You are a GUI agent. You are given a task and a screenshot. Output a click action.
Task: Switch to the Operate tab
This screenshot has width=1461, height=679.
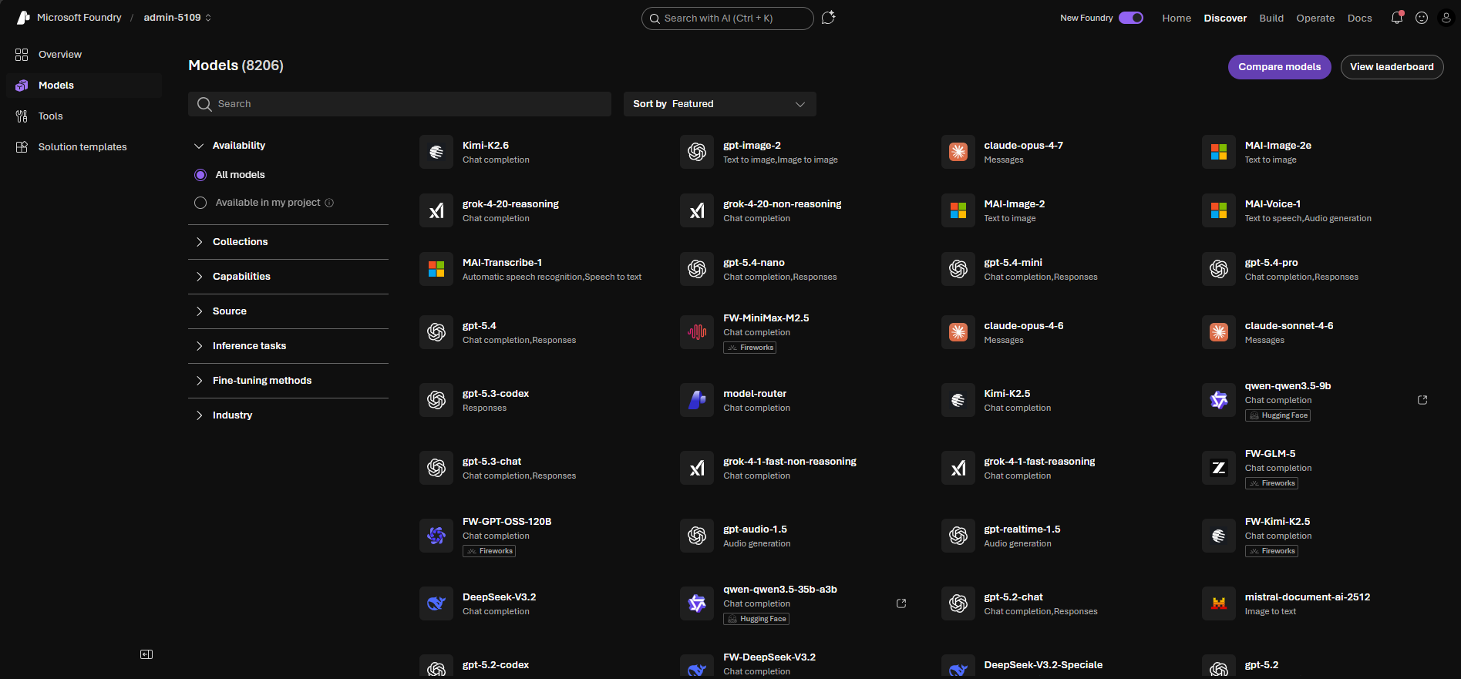point(1315,18)
